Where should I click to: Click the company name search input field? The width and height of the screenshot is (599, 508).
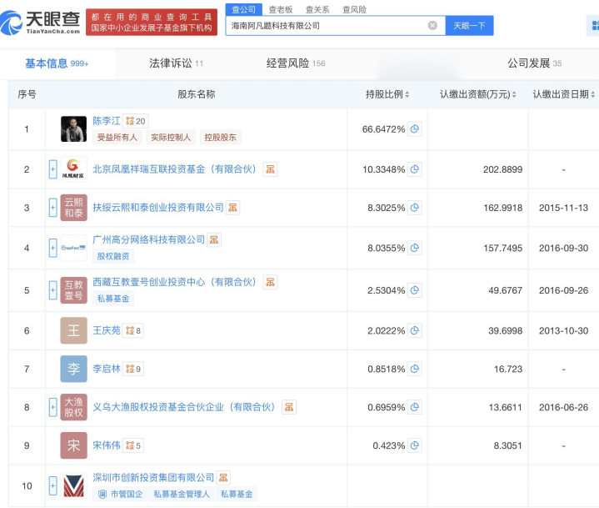tap(327, 26)
